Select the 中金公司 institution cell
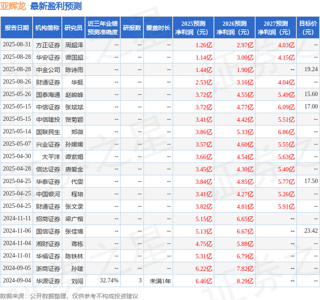The height and width of the screenshot is (300, 320). tap(48, 70)
